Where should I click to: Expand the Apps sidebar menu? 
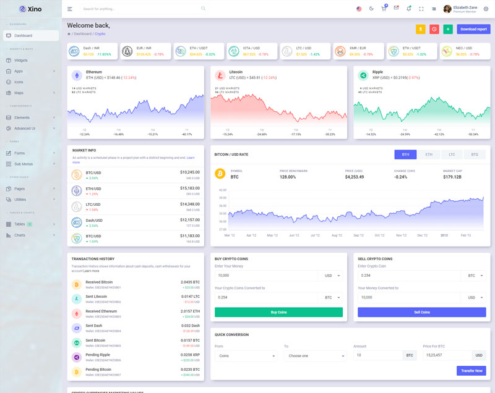click(x=31, y=71)
